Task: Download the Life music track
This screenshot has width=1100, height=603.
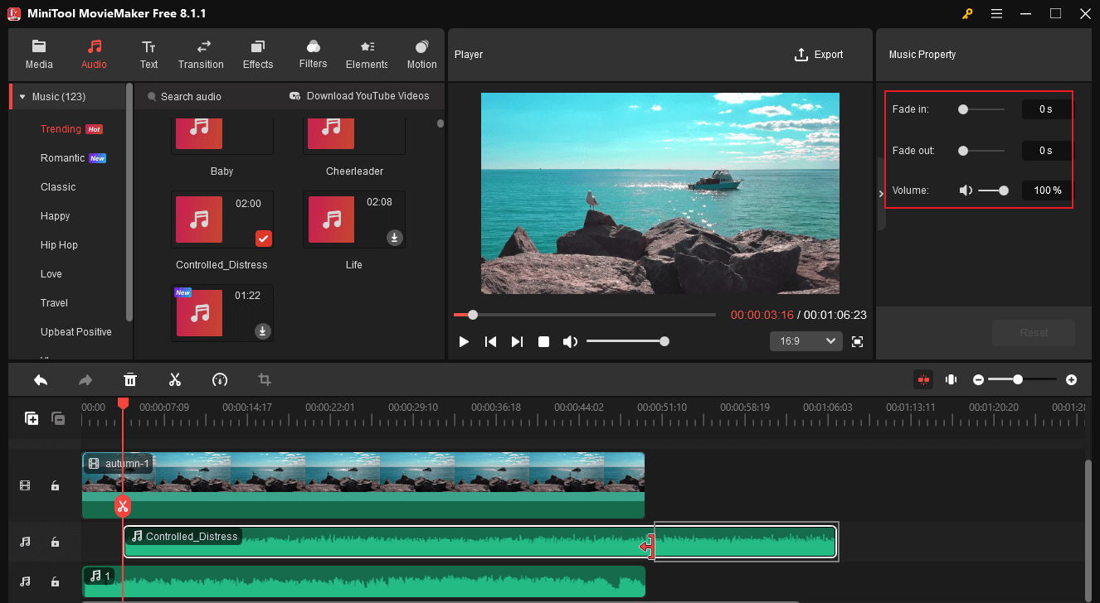Action: click(x=395, y=238)
